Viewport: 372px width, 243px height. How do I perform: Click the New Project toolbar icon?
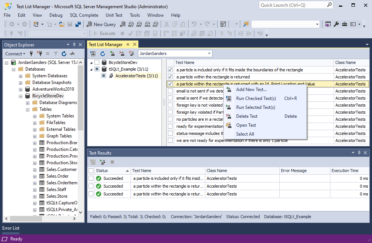click(x=36, y=24)
